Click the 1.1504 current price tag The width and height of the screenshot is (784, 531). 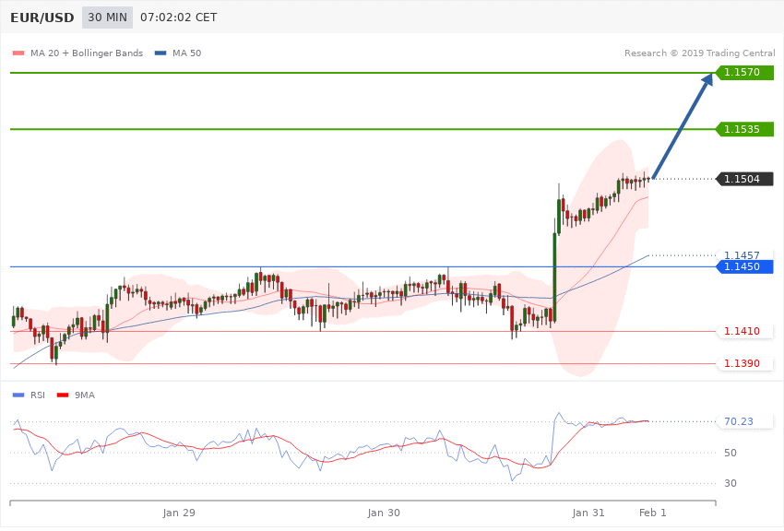(744, 179)
